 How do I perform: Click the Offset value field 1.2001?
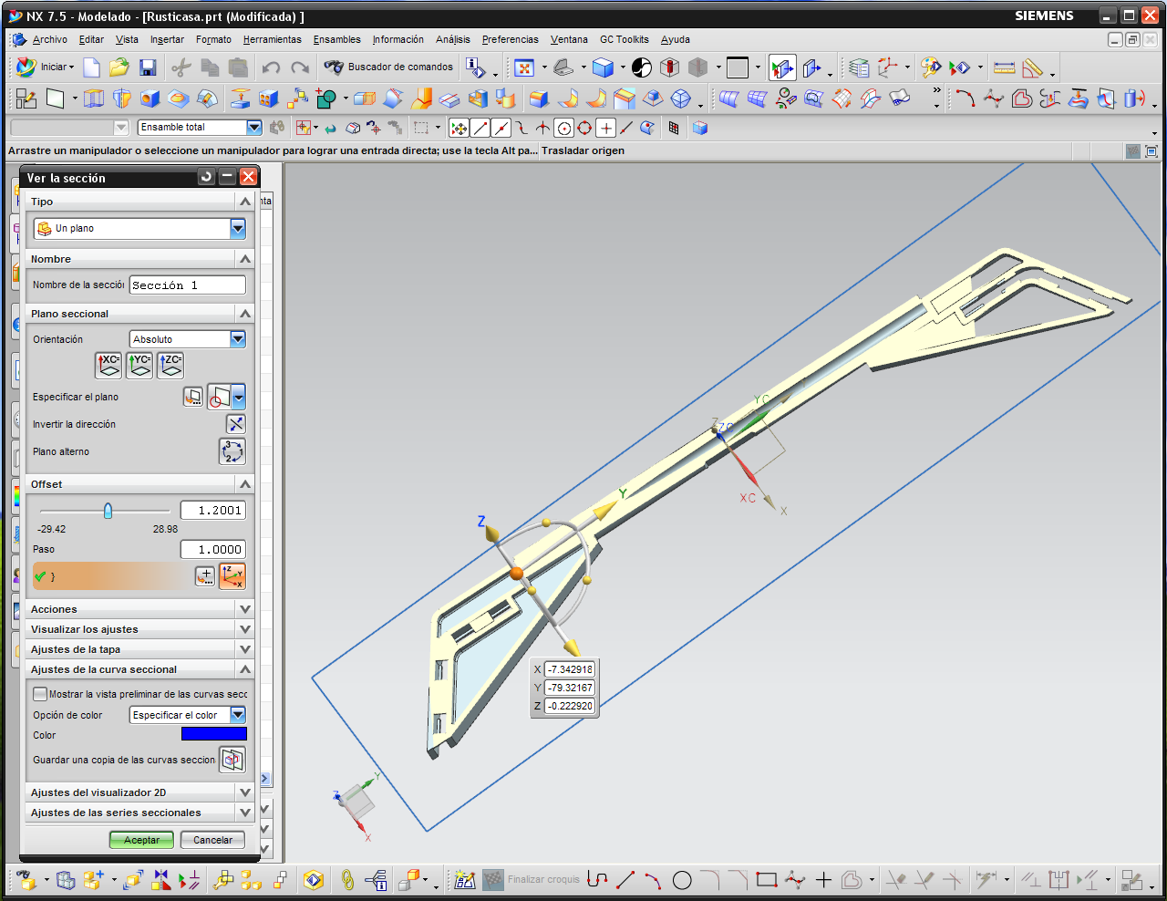213,511
